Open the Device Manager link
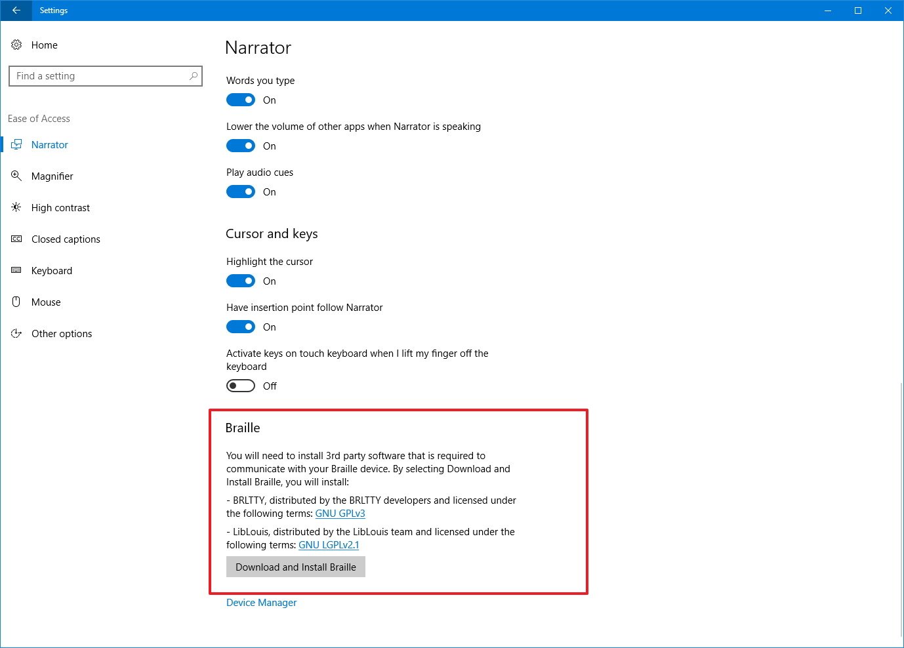904x648 pixels. pyautogui.click(x=262, y=603)
